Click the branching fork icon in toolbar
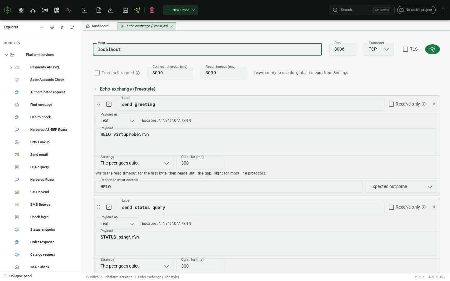Viewport: 450px width, 281px height. point(33,10)
